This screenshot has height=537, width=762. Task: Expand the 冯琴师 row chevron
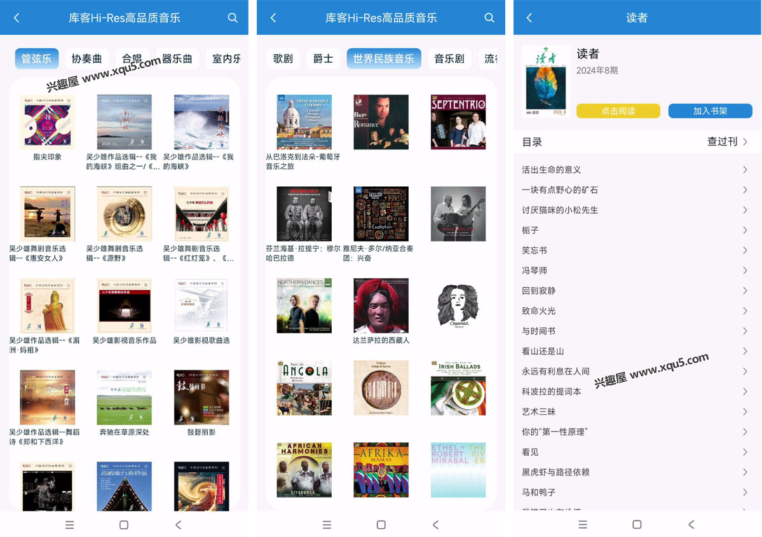click(x=744, y=270)
